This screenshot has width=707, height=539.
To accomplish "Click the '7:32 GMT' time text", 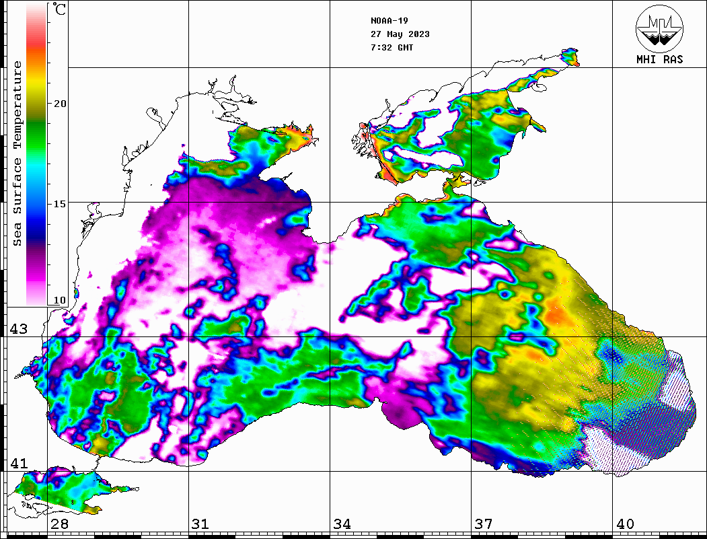I will tap(392, 47).
